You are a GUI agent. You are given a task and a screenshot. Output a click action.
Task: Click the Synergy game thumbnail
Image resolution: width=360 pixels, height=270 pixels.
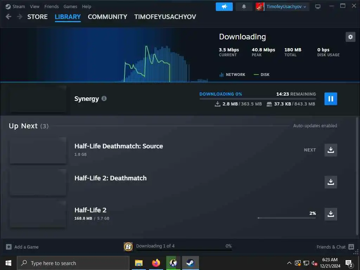38,99
